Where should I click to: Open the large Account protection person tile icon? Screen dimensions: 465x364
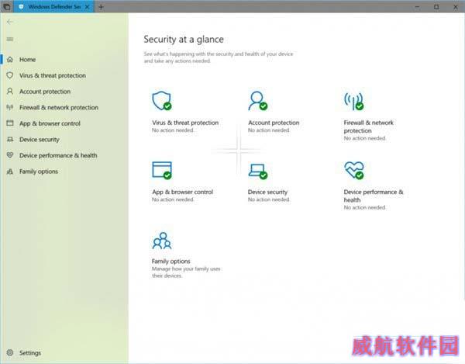(258, 101)
